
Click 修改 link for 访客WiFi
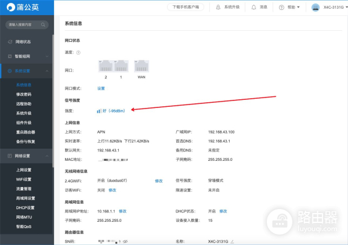(x=113, y=190)
